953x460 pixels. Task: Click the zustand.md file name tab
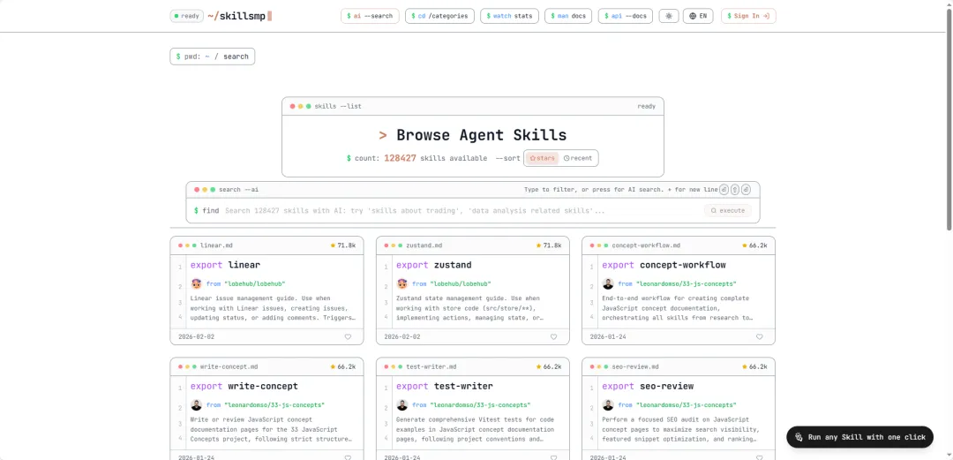click(x=424, y=245)
